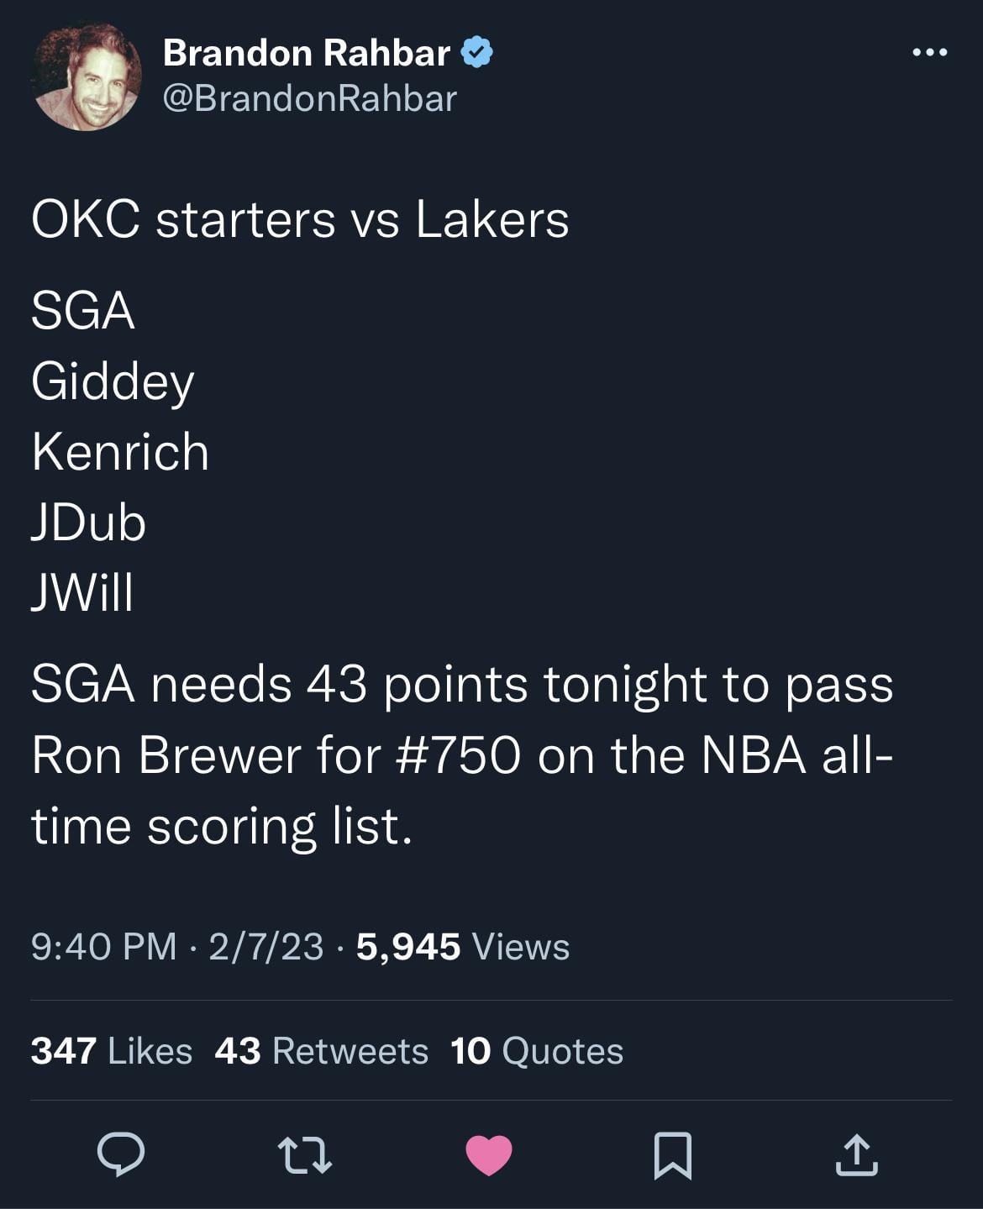Open the reply comment icon
The width and height of the screenshot is (983, 1209).
(121, 1154)
